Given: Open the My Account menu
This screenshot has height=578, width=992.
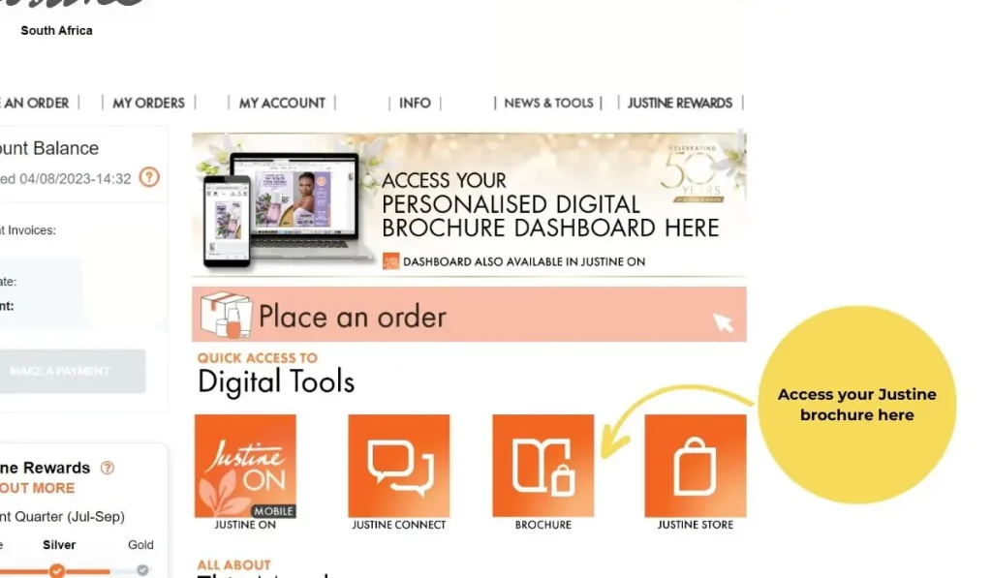Looking at the screenshot, I should click(282, 103).
